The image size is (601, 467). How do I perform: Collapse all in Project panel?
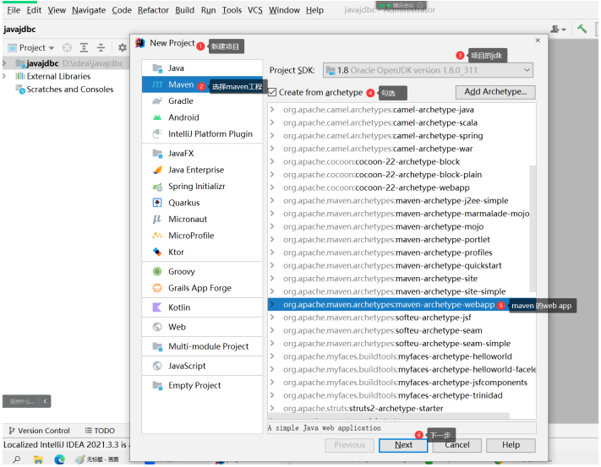click(101, 48)
